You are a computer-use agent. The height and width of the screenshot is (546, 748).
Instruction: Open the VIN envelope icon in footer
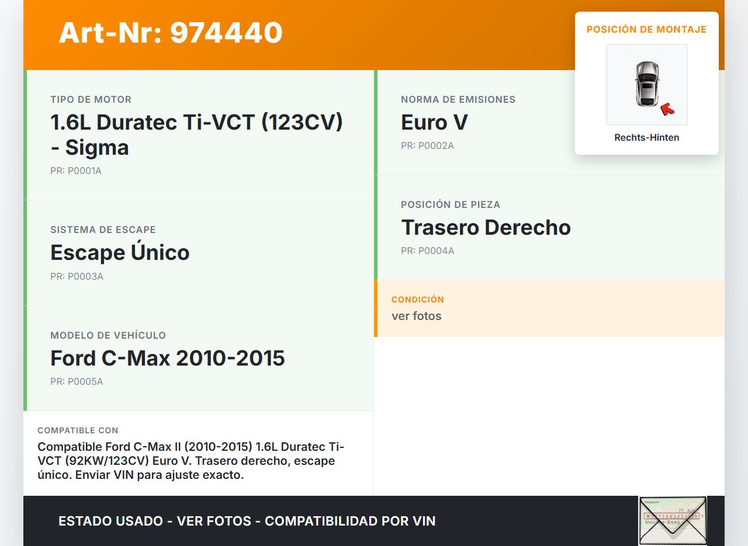673,521
